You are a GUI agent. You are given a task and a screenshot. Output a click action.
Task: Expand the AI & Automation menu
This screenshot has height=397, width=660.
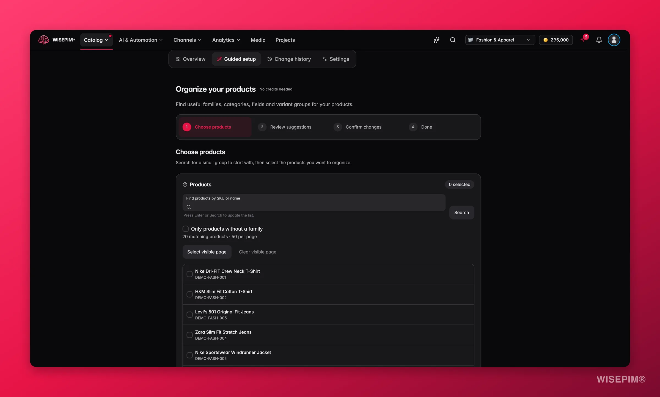141,40
